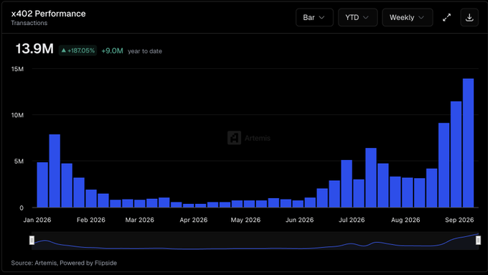Click the tallest bar in Sep 2026
The width and height of the screenshot is (488, 275).
(468, 143)
